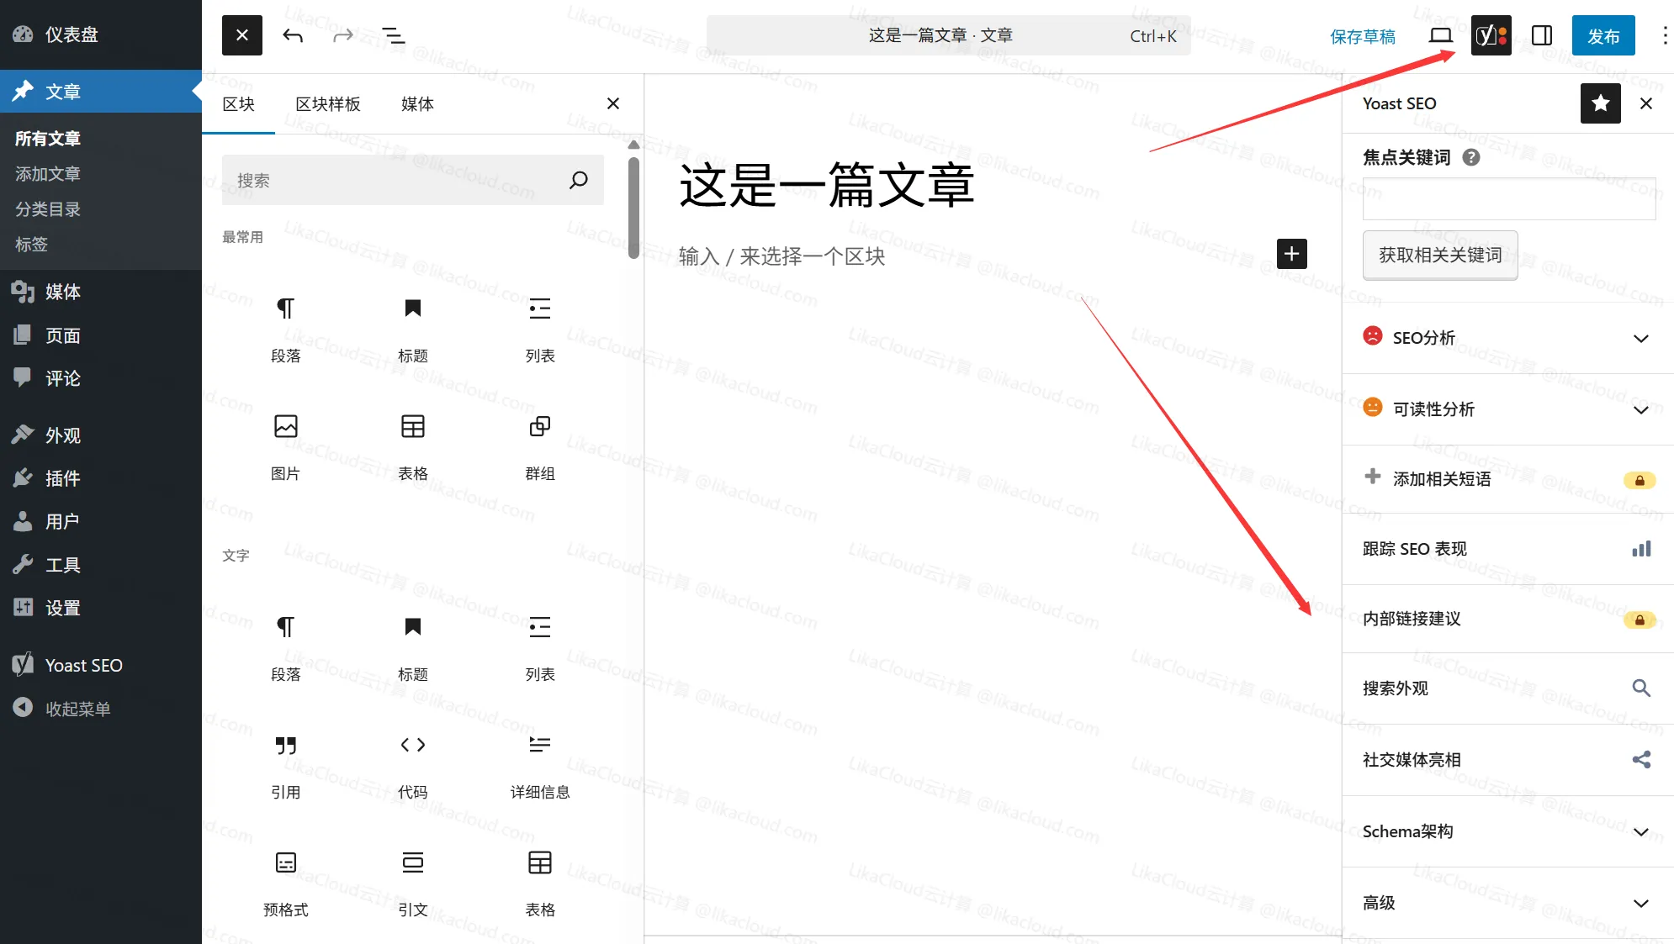Viewport: 1674px width, 944px height.
Task: Click the 搜索外观 magnifier icon
Action: [x=1641, y=688]
